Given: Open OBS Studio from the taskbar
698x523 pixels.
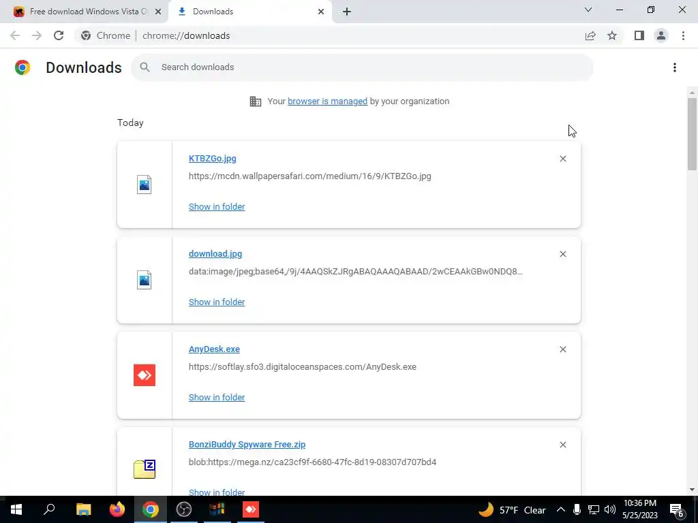Looking at the screenshot, I should (x=184, y=509).
